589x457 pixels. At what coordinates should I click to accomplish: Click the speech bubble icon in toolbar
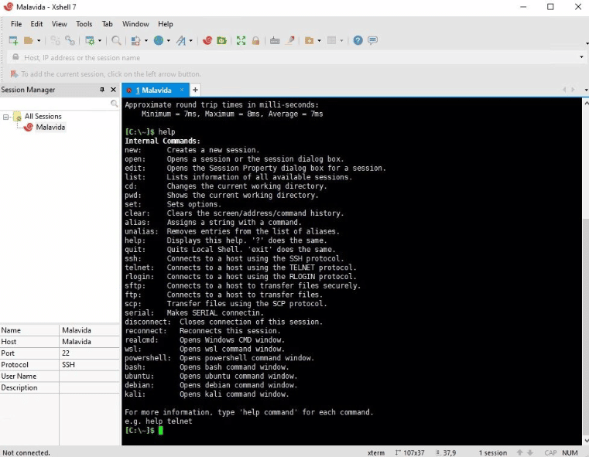(x=372, y=40)
